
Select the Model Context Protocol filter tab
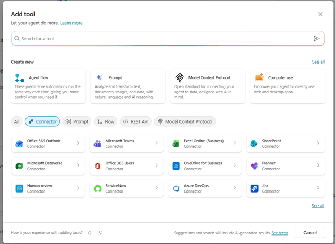click(x=185, y=121)
